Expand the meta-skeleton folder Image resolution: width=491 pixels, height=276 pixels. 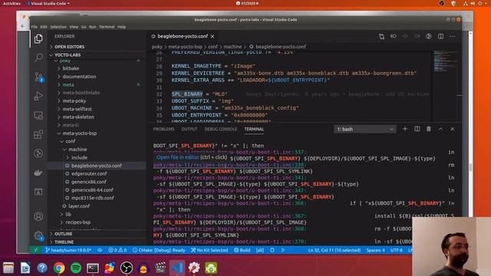point(78,117)
